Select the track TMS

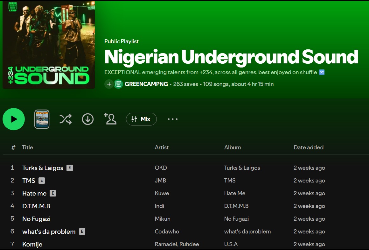click(29, 181)
